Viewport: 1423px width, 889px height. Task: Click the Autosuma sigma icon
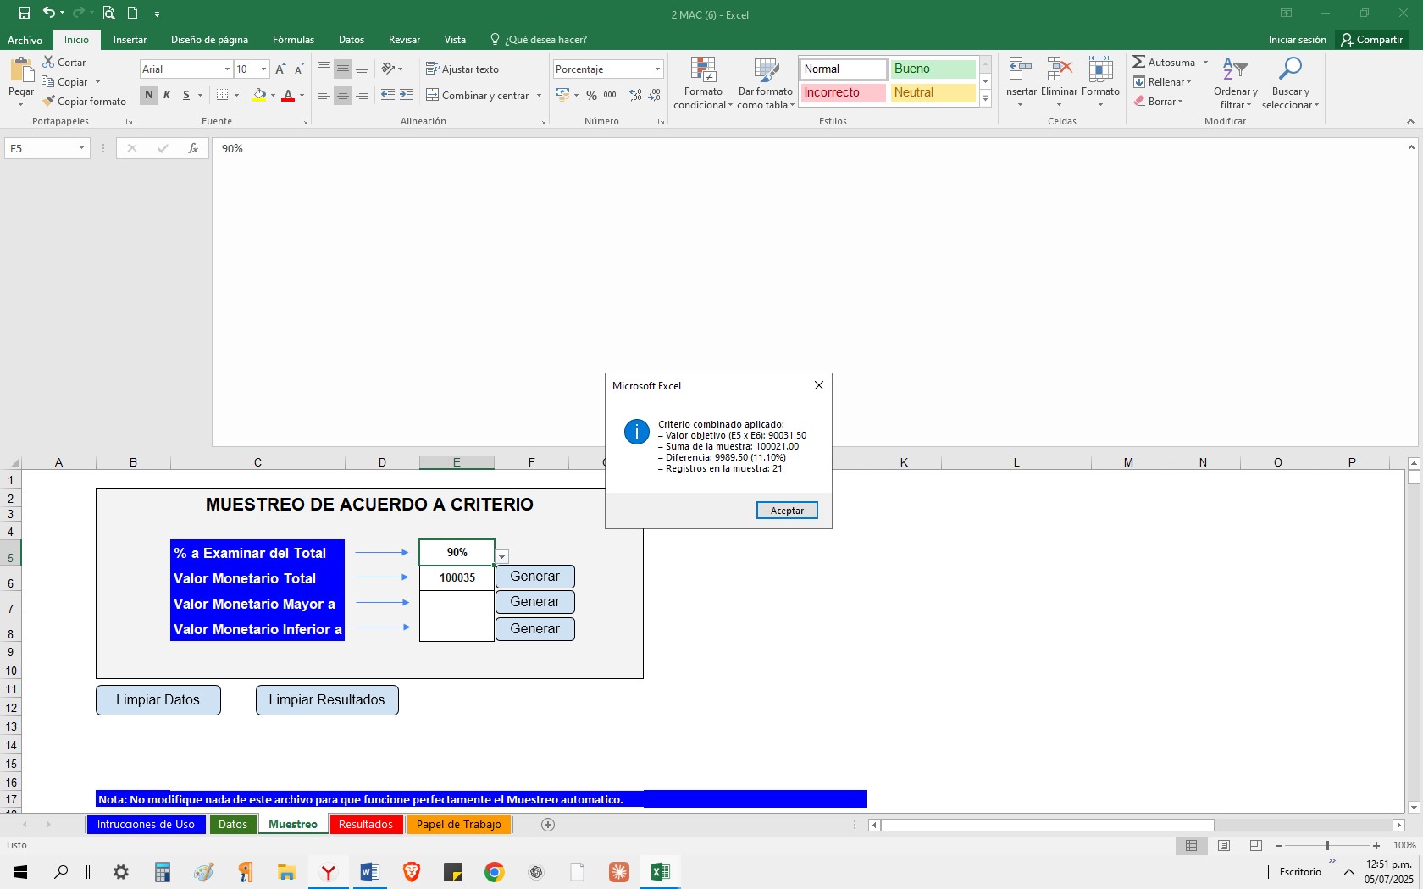[x=1139, y=62]
